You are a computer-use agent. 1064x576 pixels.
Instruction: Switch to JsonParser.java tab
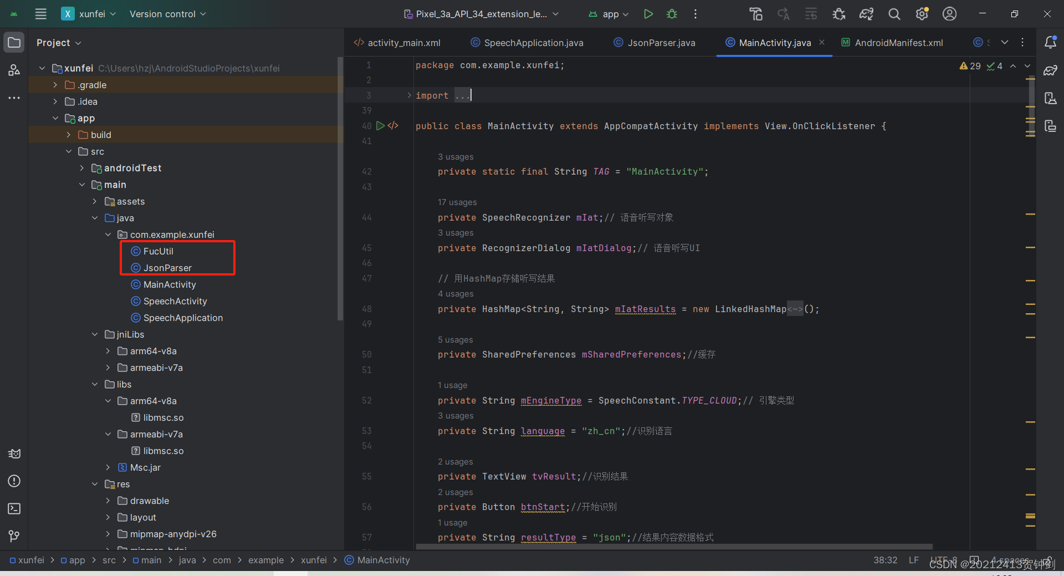(x=654, y=43)
